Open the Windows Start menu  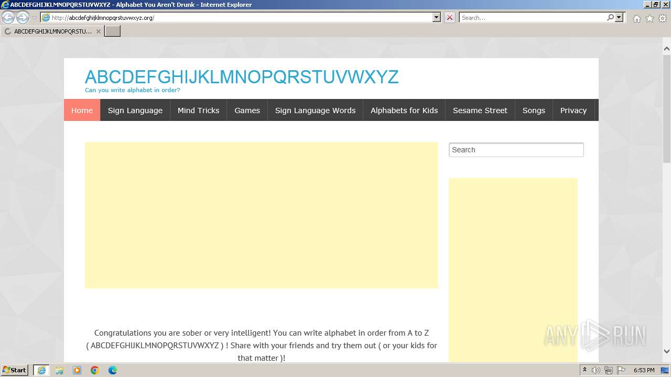tap(15, 370)
